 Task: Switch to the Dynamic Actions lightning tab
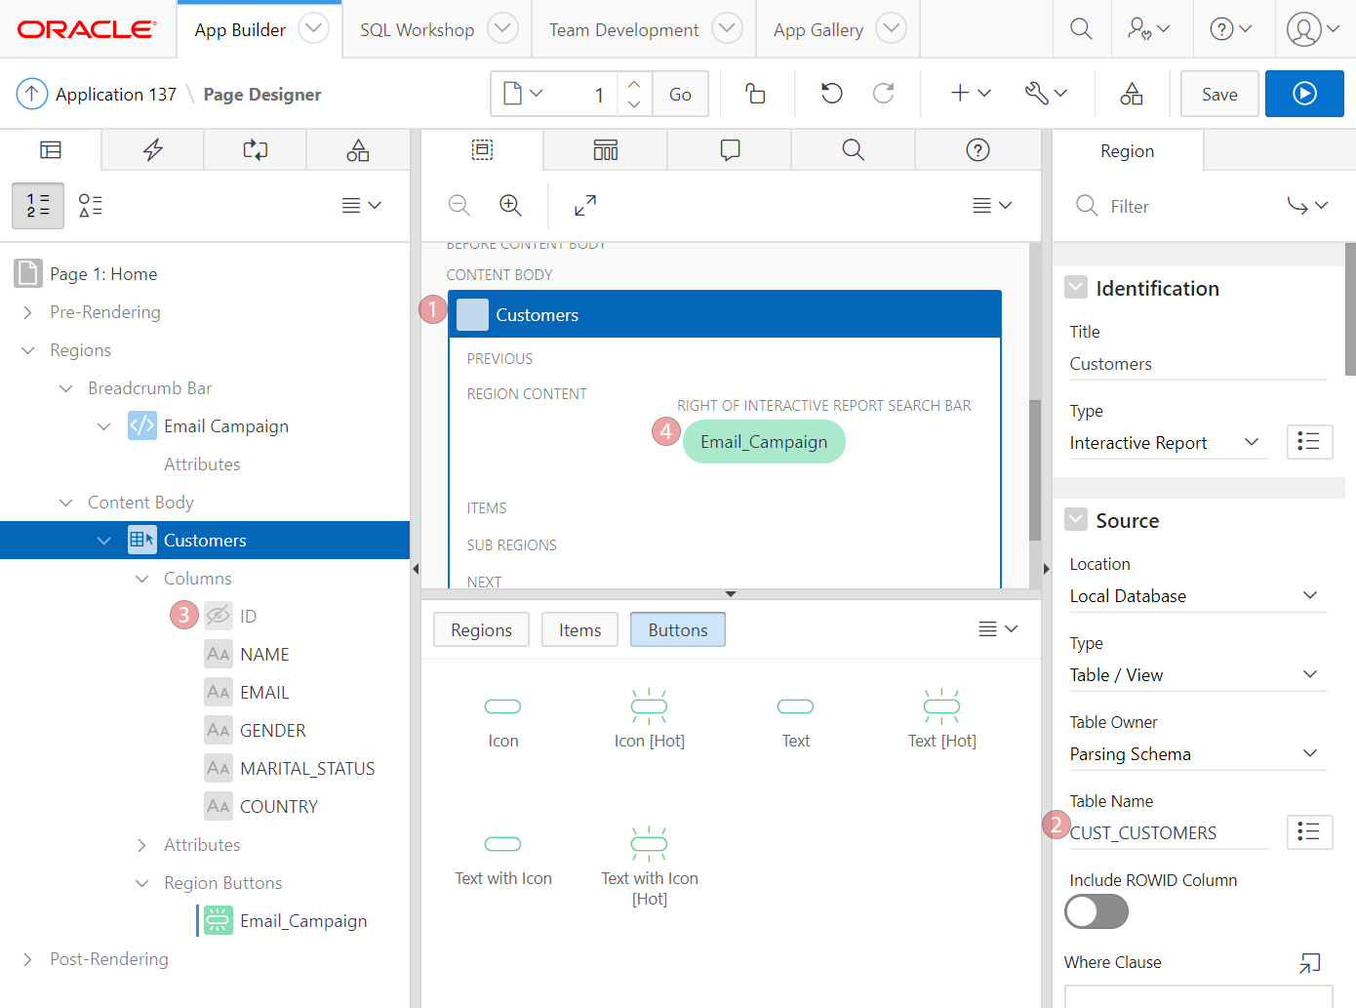[x=153, y=150]
